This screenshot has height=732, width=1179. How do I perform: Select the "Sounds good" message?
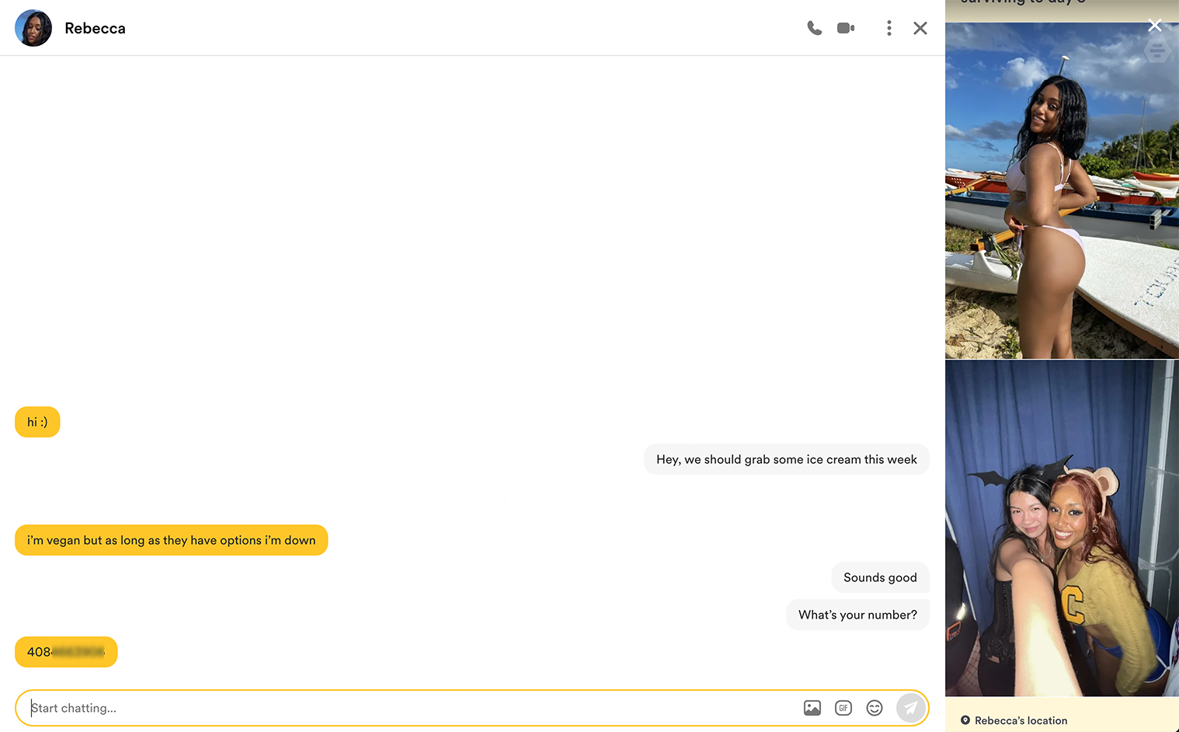click(x=880, y=577)
